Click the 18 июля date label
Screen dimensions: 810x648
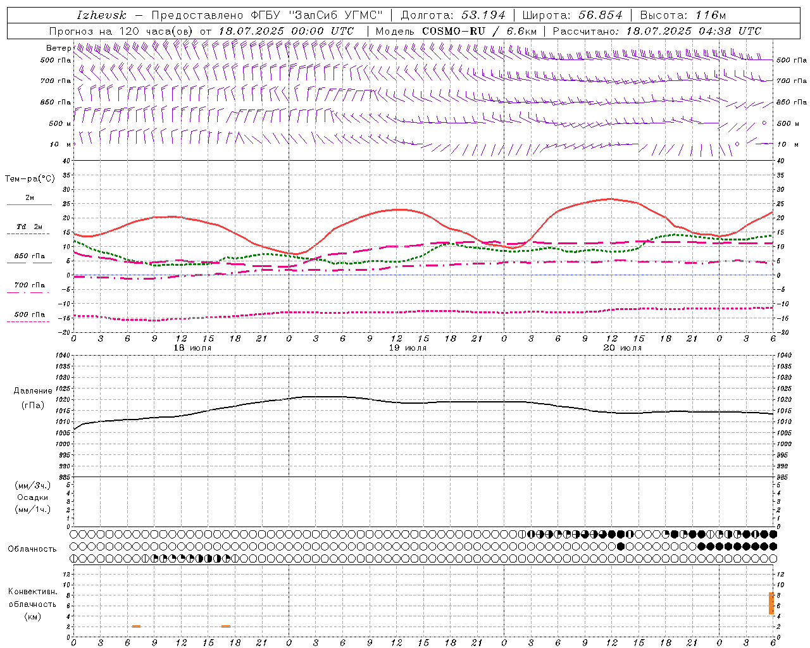tap(192, 348)
